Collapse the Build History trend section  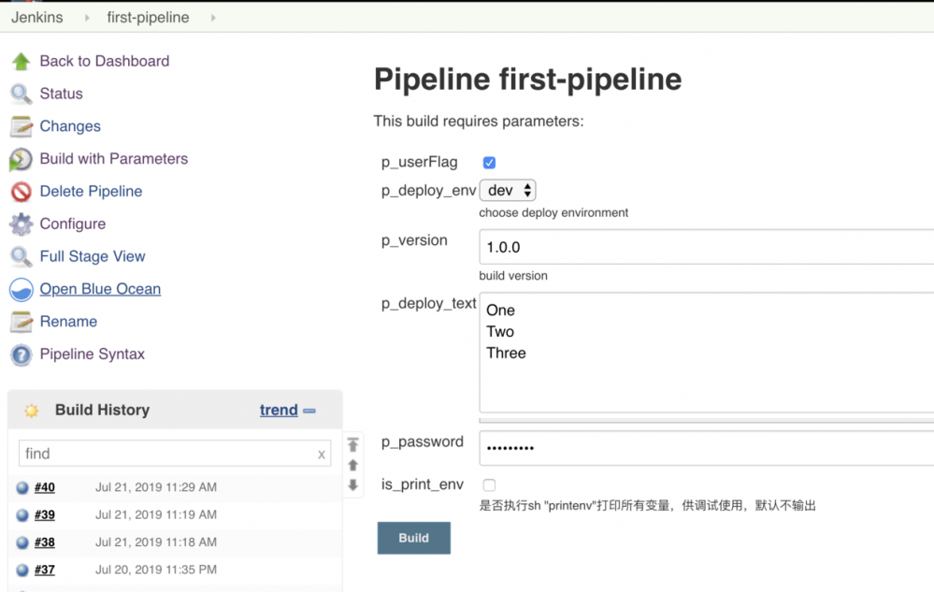click(x=312, y=410)
